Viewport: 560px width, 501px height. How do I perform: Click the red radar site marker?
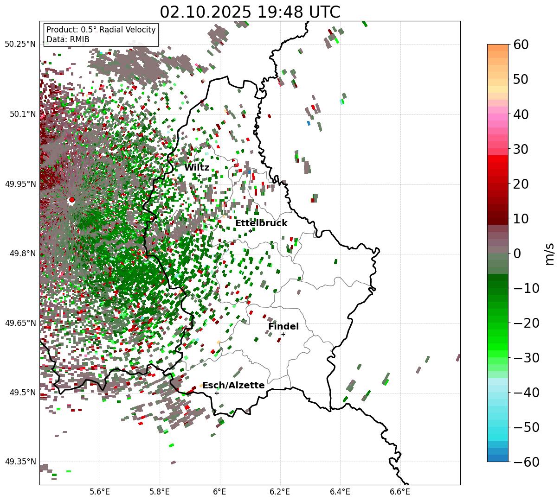71,200
